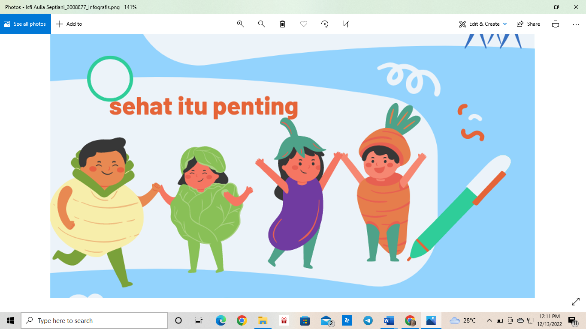Rotate the image with the rotate icon

click(325, 24)
